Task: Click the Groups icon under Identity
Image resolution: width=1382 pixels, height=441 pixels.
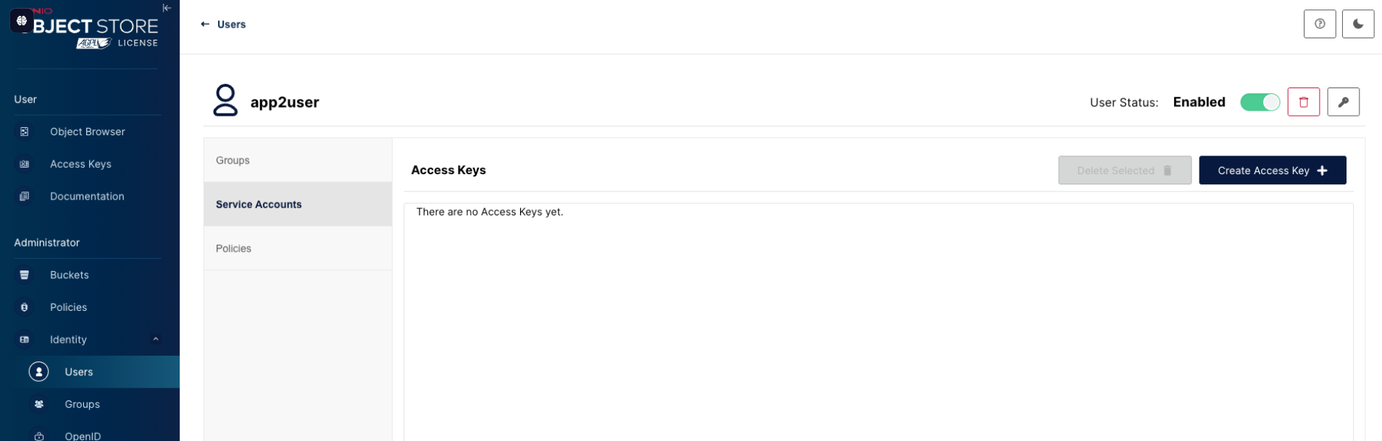Action: tap(39, 404)
